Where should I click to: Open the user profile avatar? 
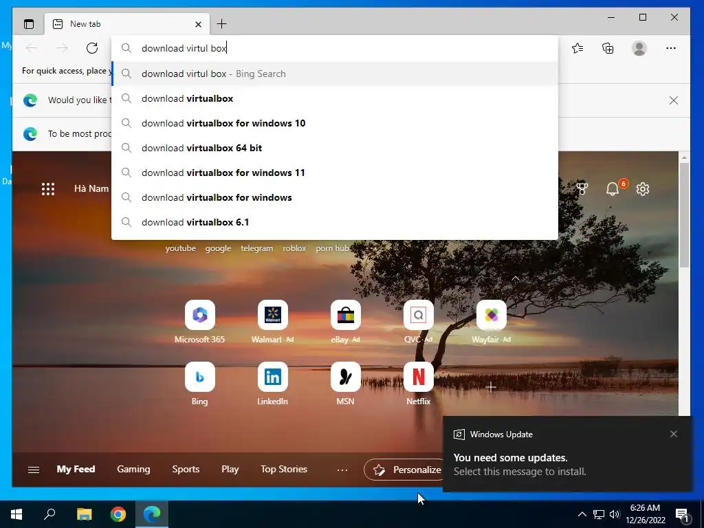(x=639, y=48)
